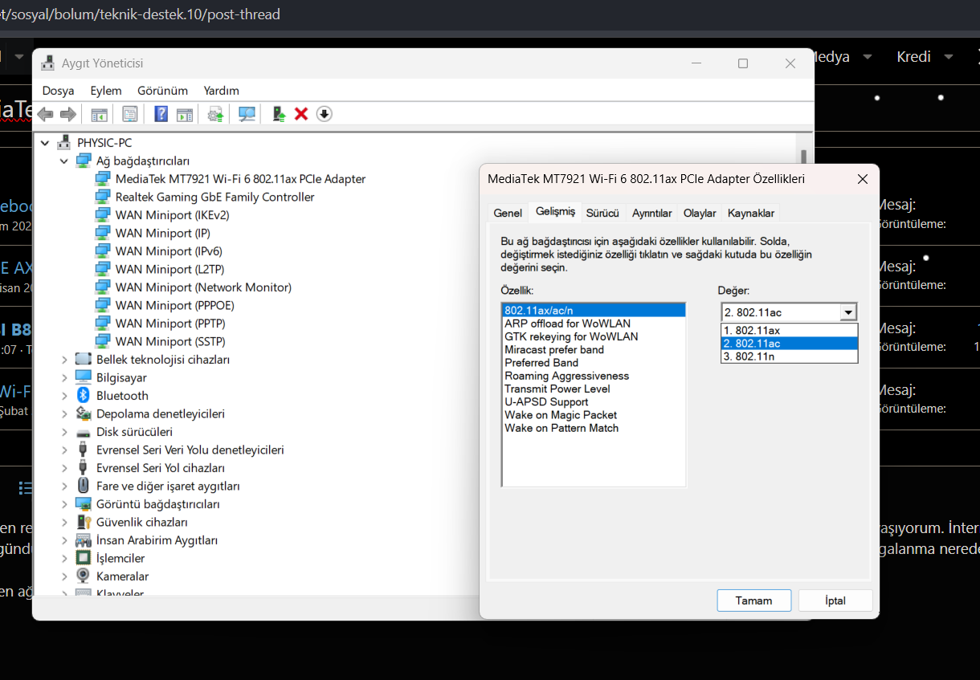Open the Properties toolbar icon
This screenshot has height=680, width=980.
click(130, 114)
